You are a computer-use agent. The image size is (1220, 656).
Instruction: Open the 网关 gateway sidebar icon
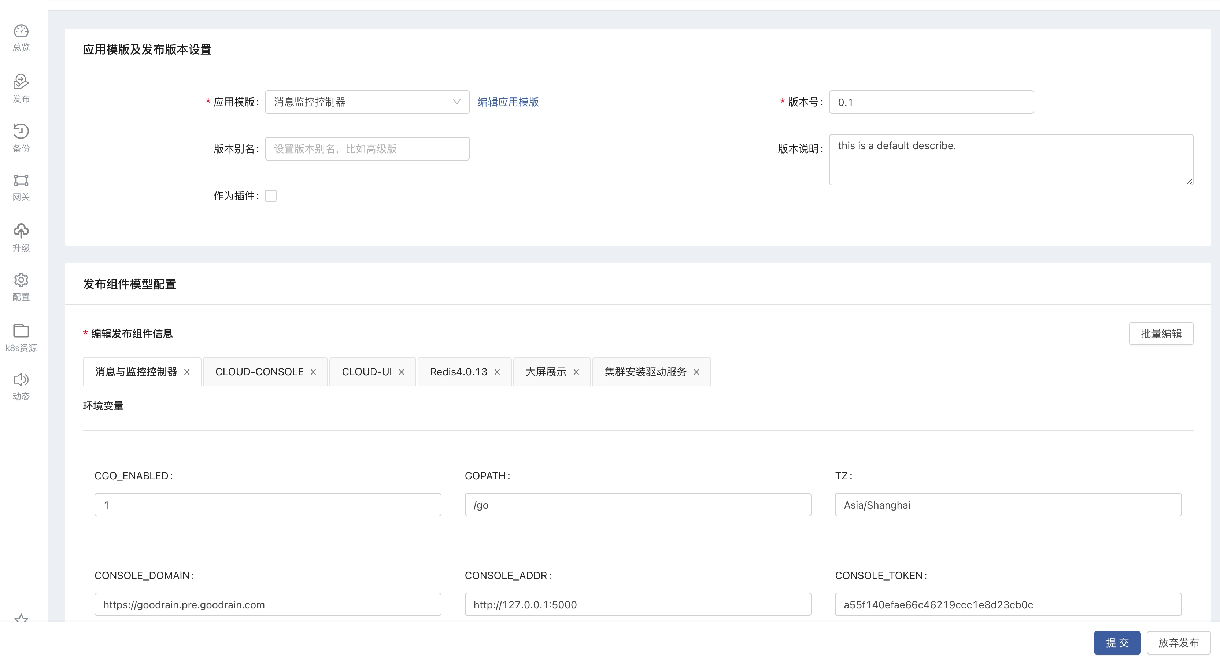click(21, 180)
